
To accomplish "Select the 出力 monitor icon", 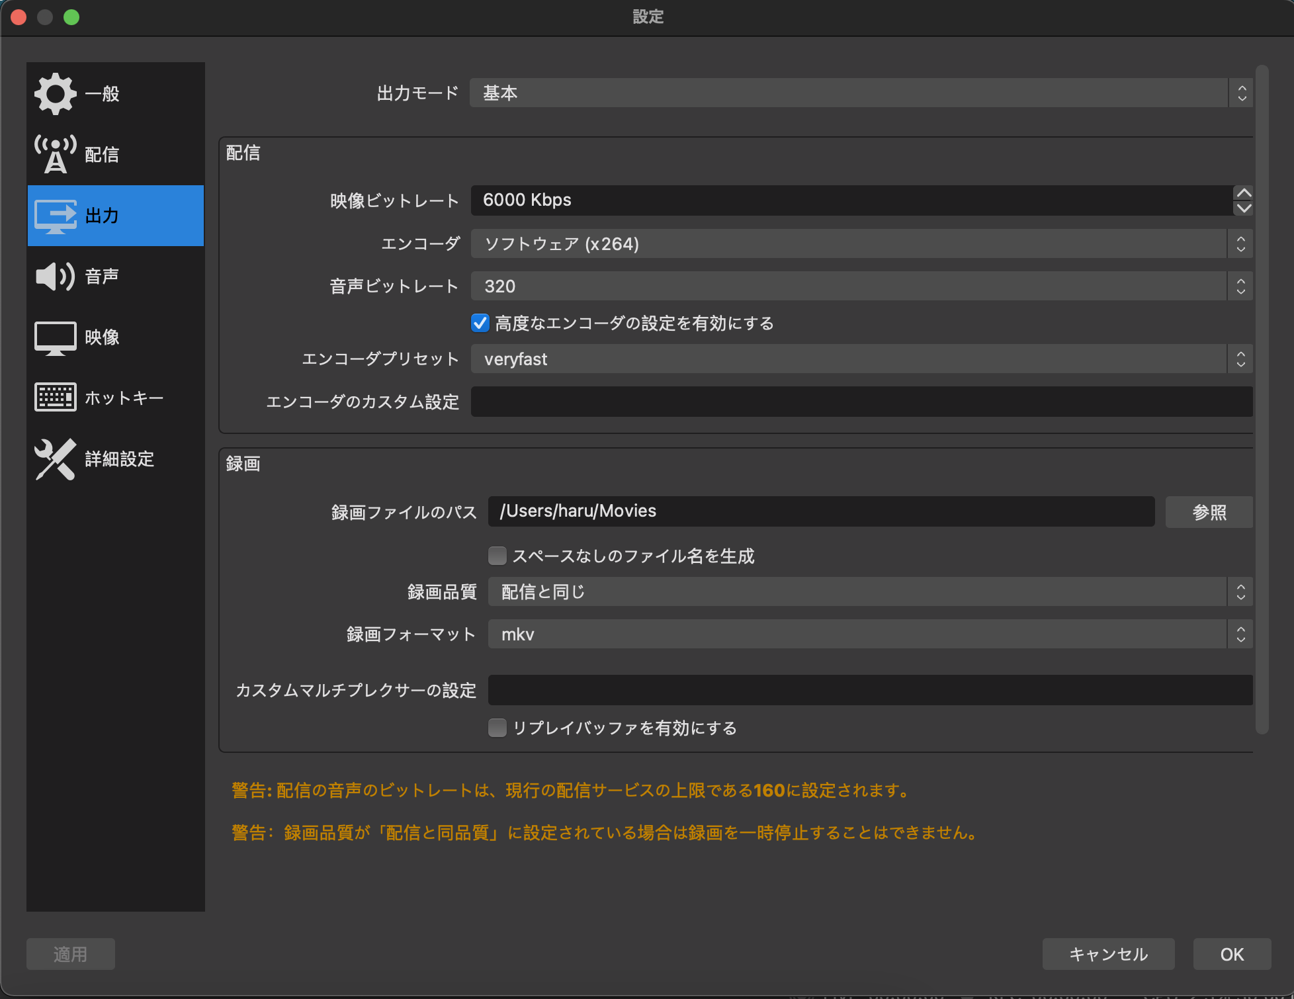I will (56, 216).
